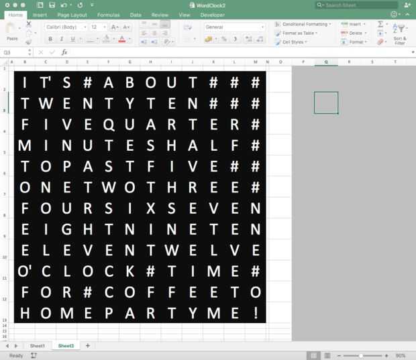Expand Conditional Formatting menu
The image size is (416, 360).
point(303,24)
